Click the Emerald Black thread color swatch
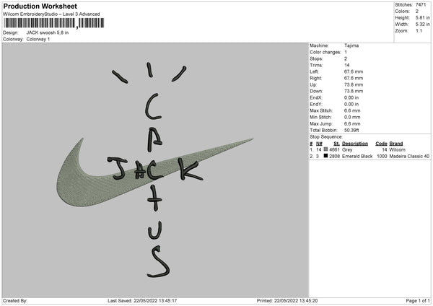The image size is (433, 306). [326, 156]
